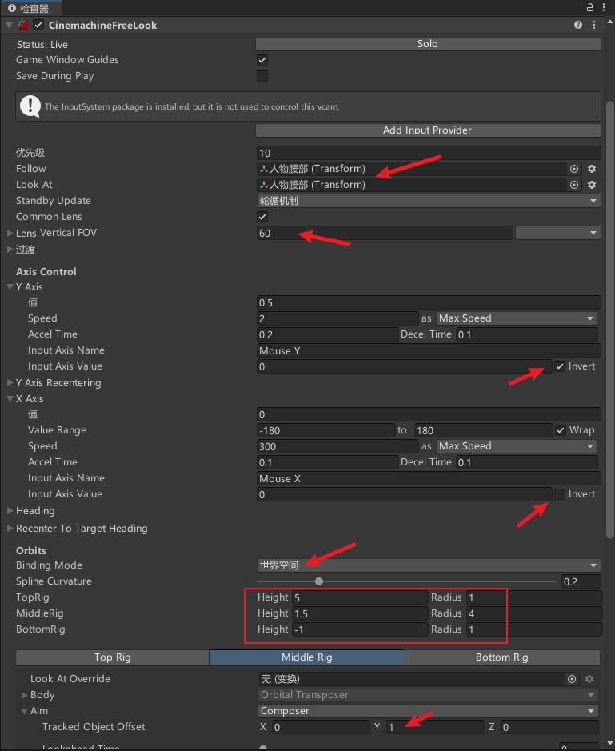Collapse the CinemachineFreeLook component foldout
This screenshot has height=751, width=615.
(9, 25)
